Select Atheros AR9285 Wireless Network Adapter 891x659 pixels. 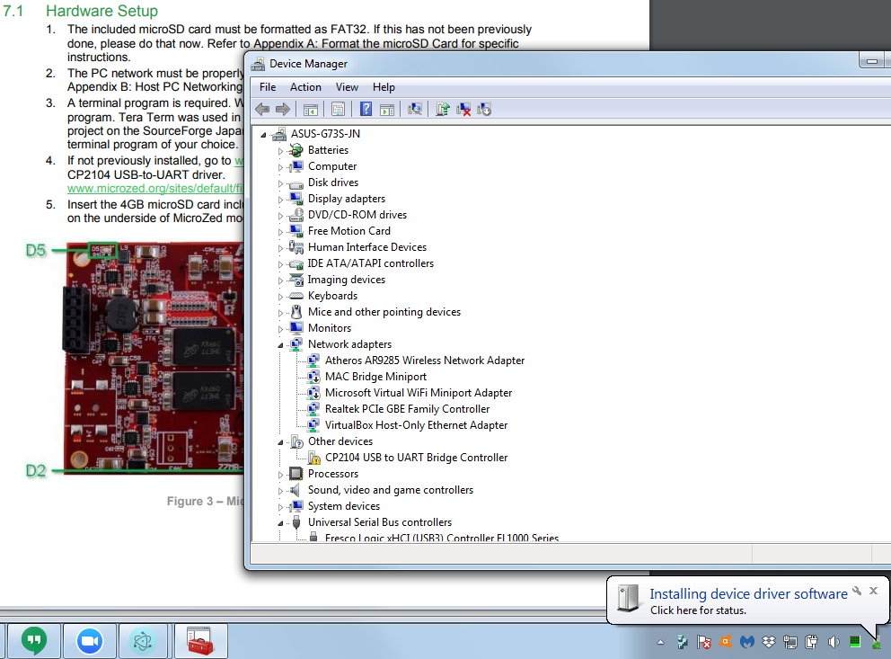(425, 361)
